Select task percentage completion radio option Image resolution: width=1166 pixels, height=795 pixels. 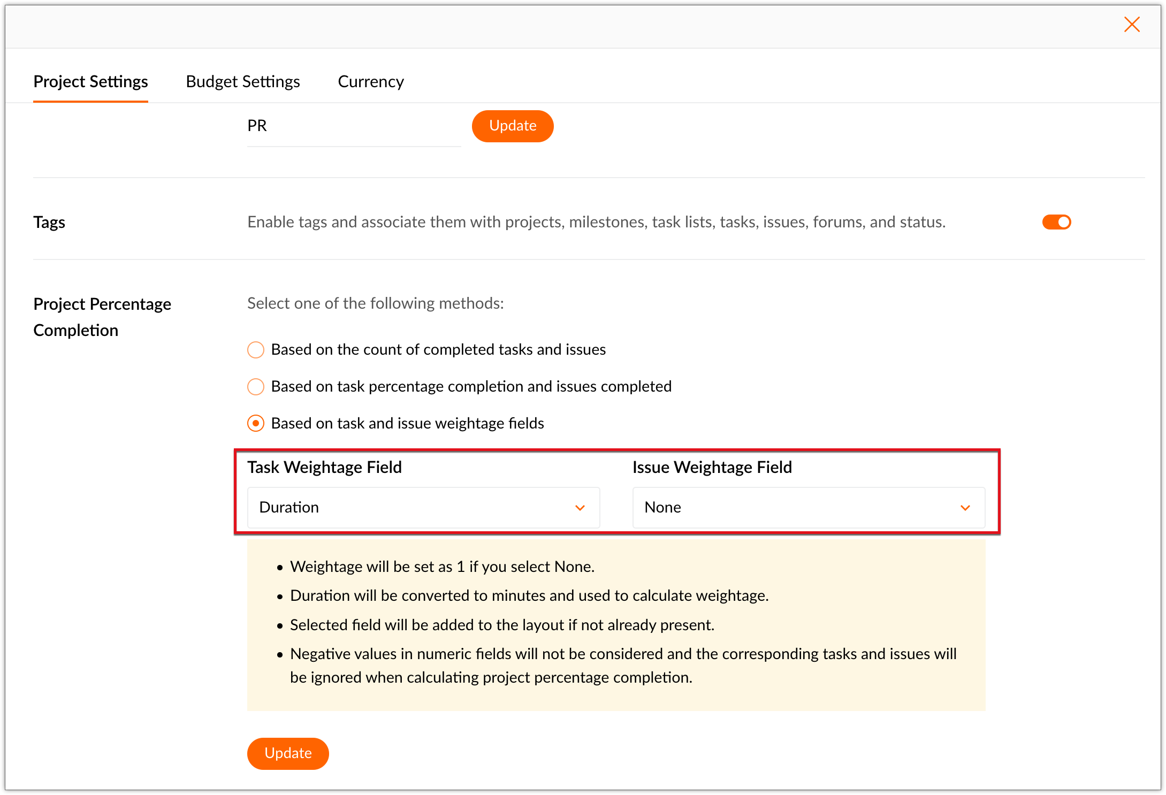[x=256, y=387]
